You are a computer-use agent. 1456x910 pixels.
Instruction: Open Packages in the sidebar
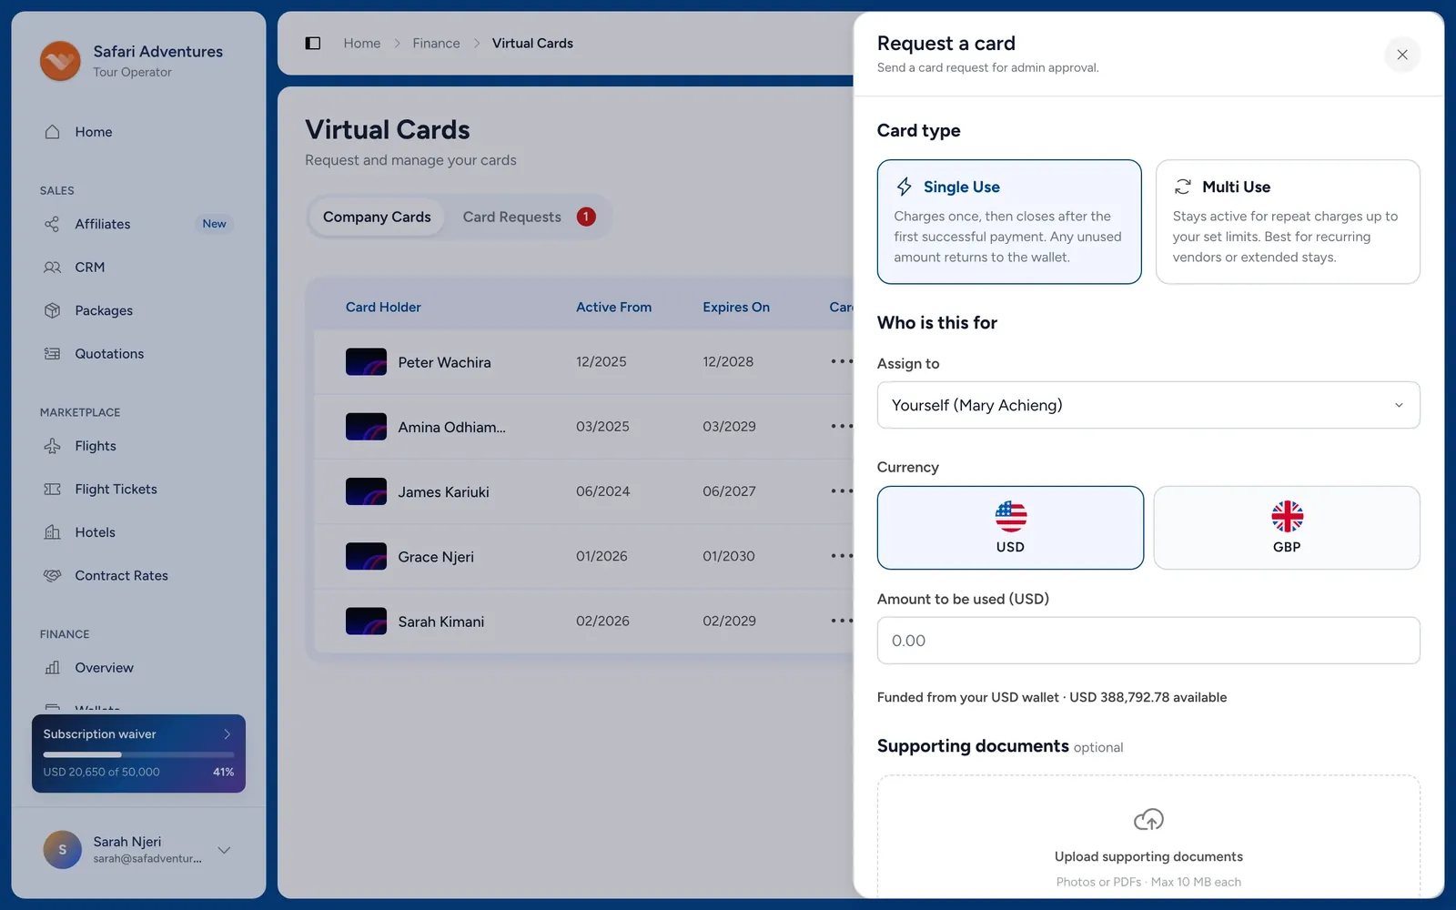click(x=138, y=310)
